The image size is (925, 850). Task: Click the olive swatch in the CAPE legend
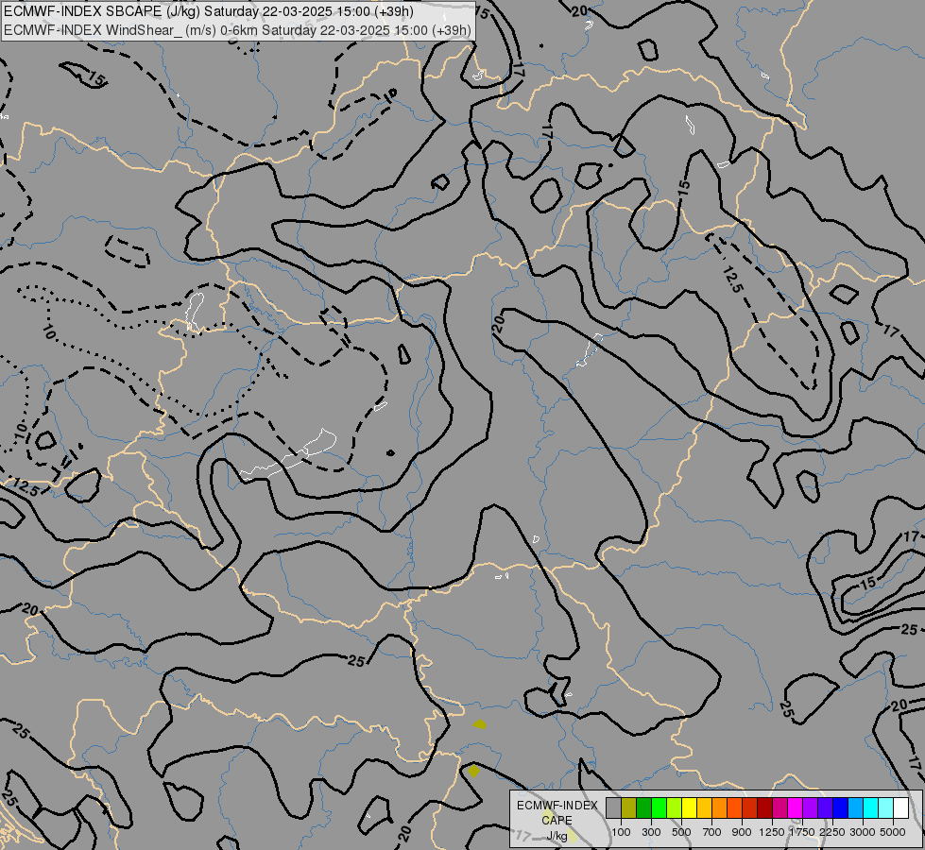tap(629, 807)
